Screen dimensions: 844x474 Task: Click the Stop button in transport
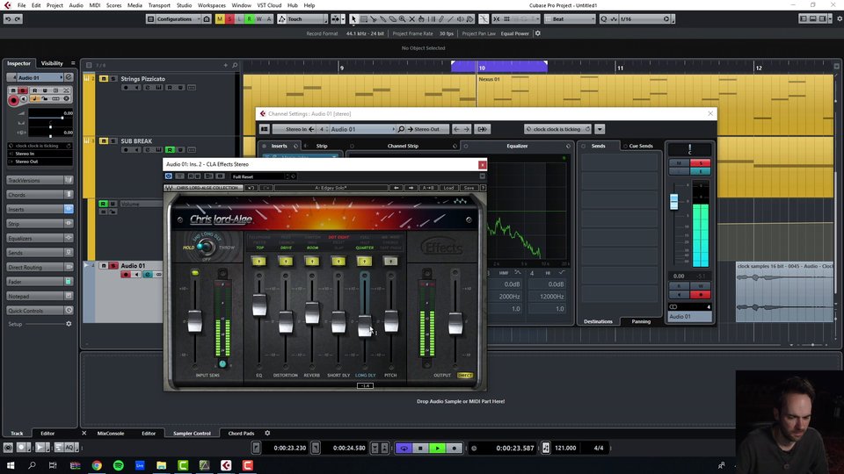pos(420,448)
